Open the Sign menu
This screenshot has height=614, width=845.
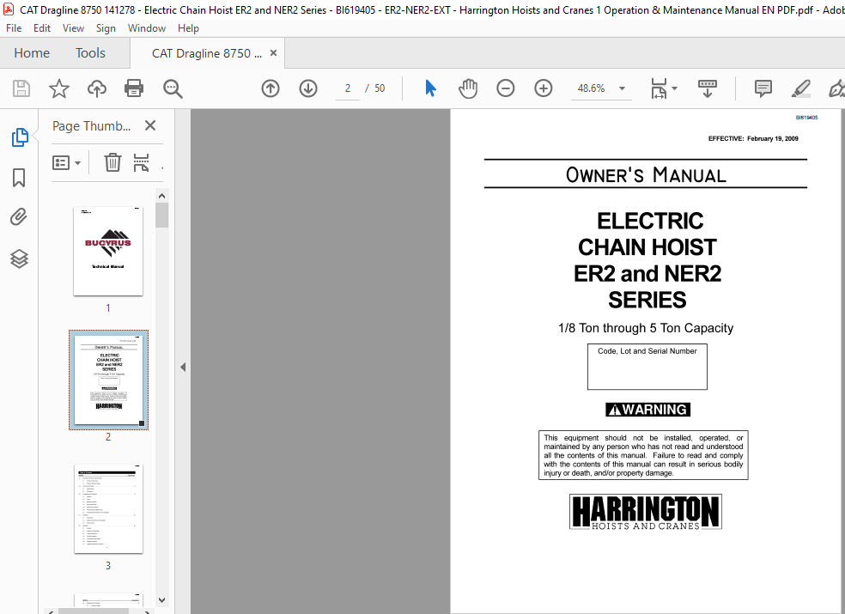(106, 28)
